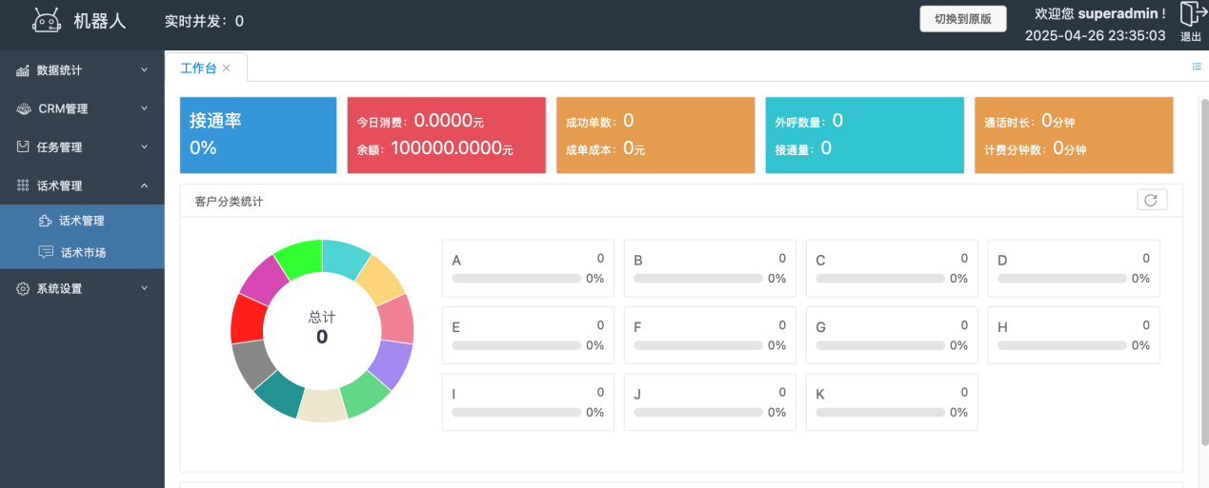Click the category A progress bar
The image size is (1209, 488).
pos(516,279)
